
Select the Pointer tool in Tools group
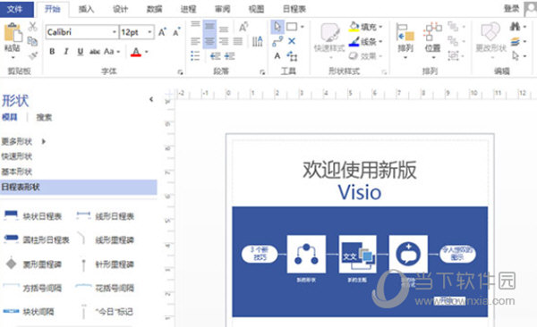coord(277,27)
